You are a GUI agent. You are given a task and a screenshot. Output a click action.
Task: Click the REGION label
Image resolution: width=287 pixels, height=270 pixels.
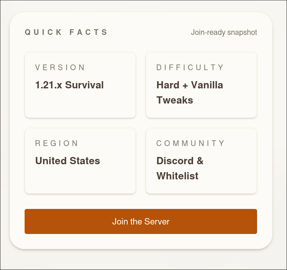pyautogui.click(x=57, y=143)
